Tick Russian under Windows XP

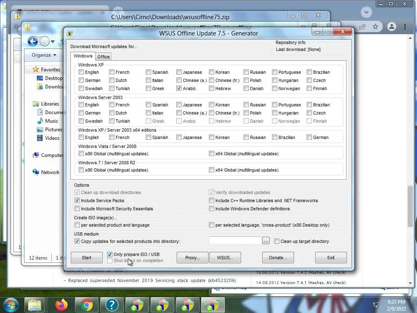(x=246, y=72)
